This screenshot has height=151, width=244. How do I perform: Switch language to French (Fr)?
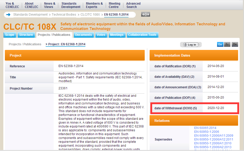pos(227,45)
